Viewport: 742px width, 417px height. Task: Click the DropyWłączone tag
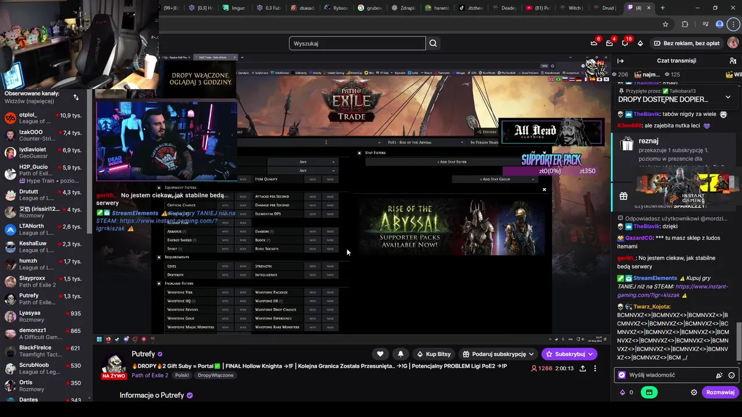click(215, 375)
